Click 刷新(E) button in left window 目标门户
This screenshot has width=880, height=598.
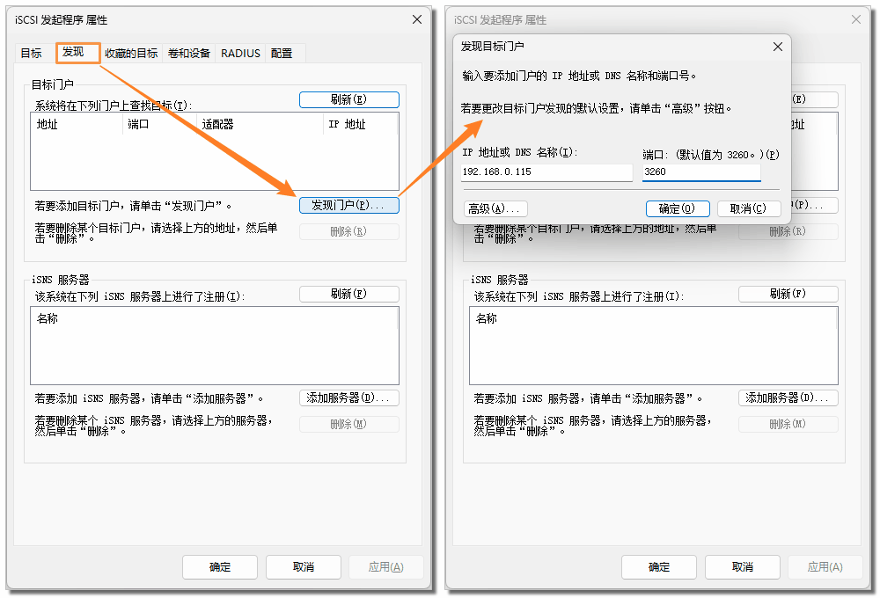click(x=349, y=100)
